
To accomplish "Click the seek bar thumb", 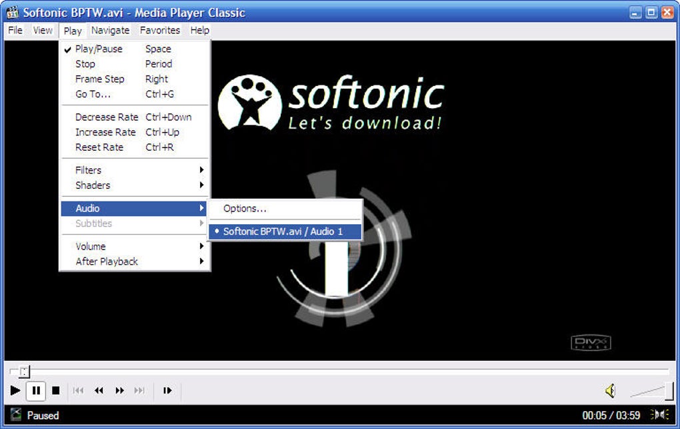I will [24, 371].
